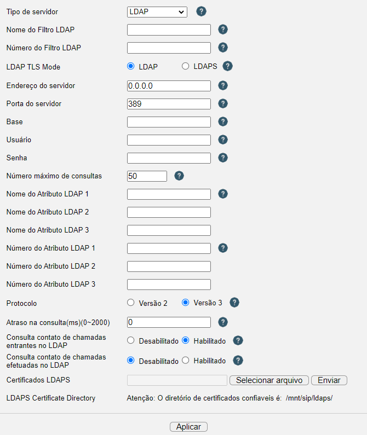
Task: Enable LDAP lookup for outgoing calls
Action: coord(185,361)
